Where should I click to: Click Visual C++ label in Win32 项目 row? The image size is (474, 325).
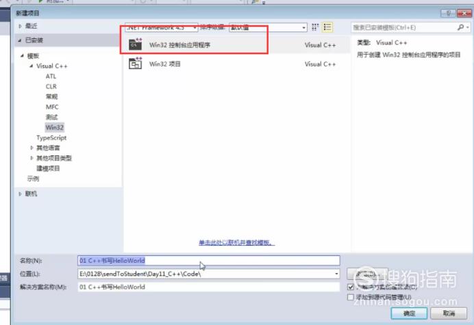pyautogui.click(x=320, y=64)
